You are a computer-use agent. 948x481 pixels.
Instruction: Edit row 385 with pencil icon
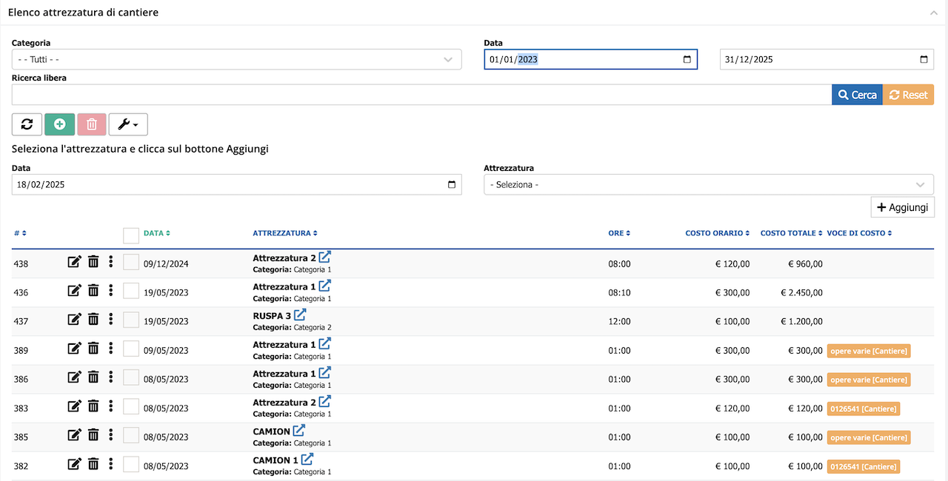[x=74, y=434]
